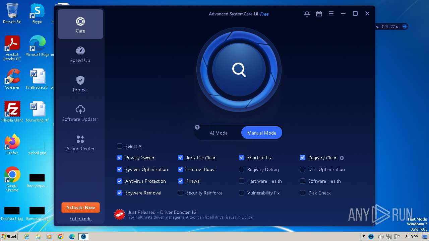Image resolution: width=429 pixels, height=241 pixels.
Task: Open media player from taskbar
Action: [x=49, y=237]
